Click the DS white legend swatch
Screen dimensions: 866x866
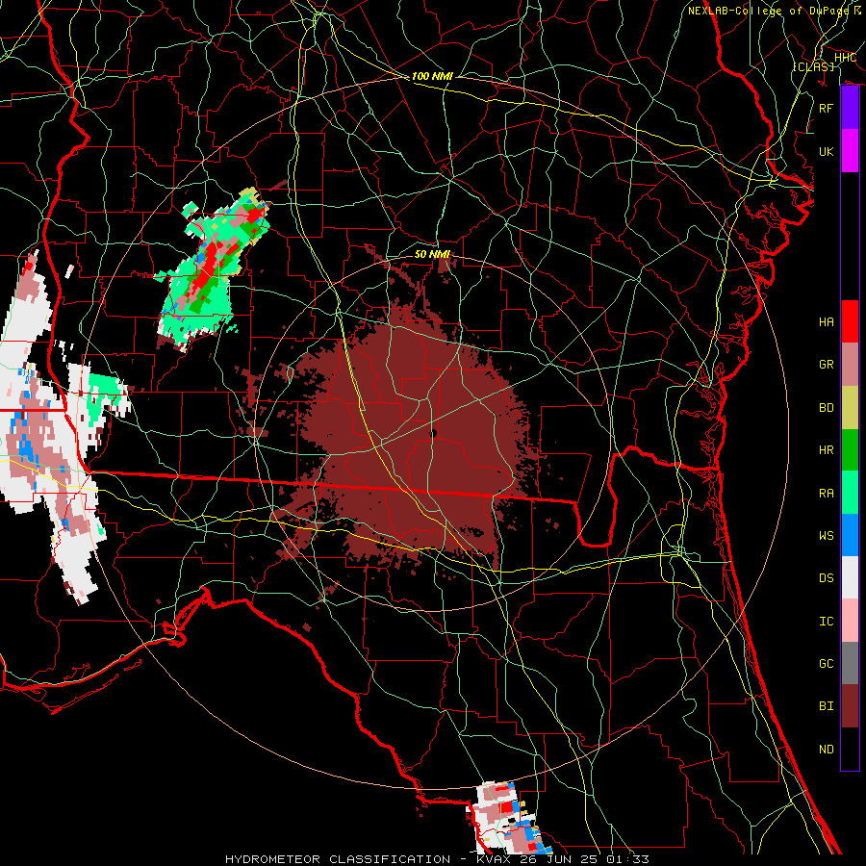[850, 577]
